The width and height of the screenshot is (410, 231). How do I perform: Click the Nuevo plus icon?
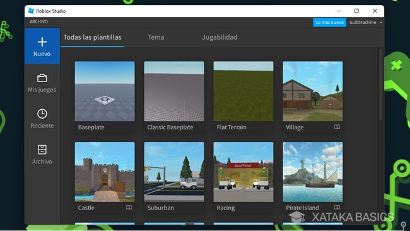[42, 42]
